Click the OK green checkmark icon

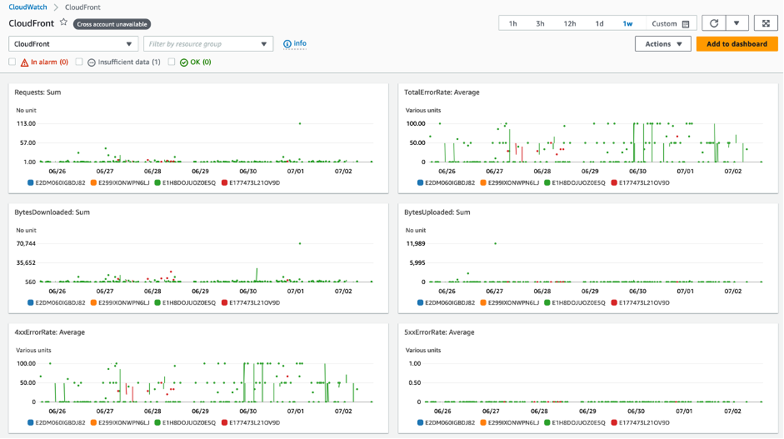point(184,62)
